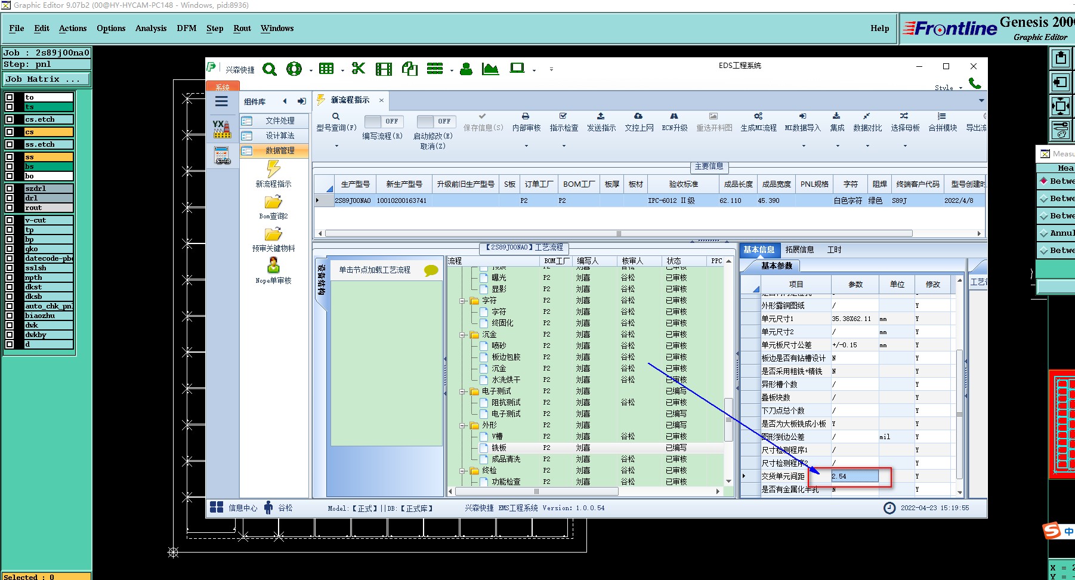Click the green area chart icon

tap(490, 69)
